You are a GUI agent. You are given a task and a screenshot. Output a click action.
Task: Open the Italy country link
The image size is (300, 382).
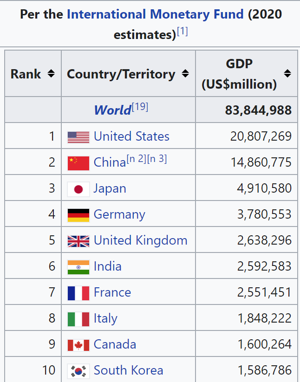pos(105,318)
